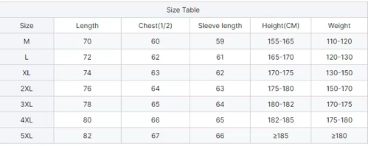The width and height of the screenshot is (368, 146).
Task: Click the Height(CM) column header
Action: coord(281,26)
